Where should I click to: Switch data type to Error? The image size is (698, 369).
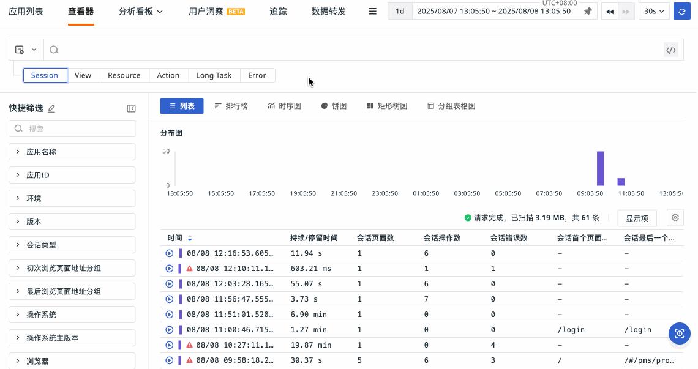coord(257,75)
